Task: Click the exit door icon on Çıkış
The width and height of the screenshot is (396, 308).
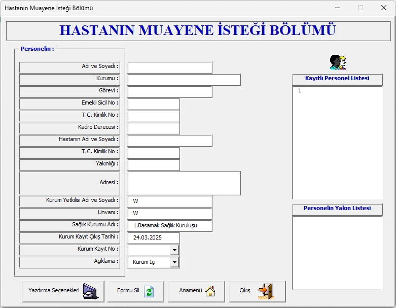Action: coord(266,291)
